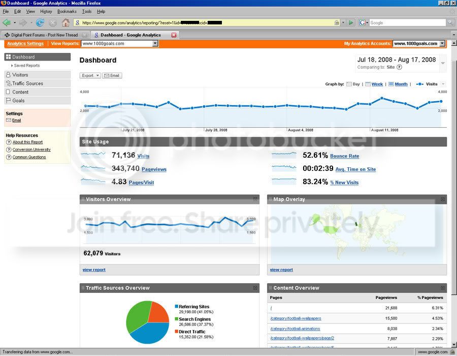This screenshot has height=356, width=457.
Task: Click the Firefox Back arrow button
Action: (7, 22)
